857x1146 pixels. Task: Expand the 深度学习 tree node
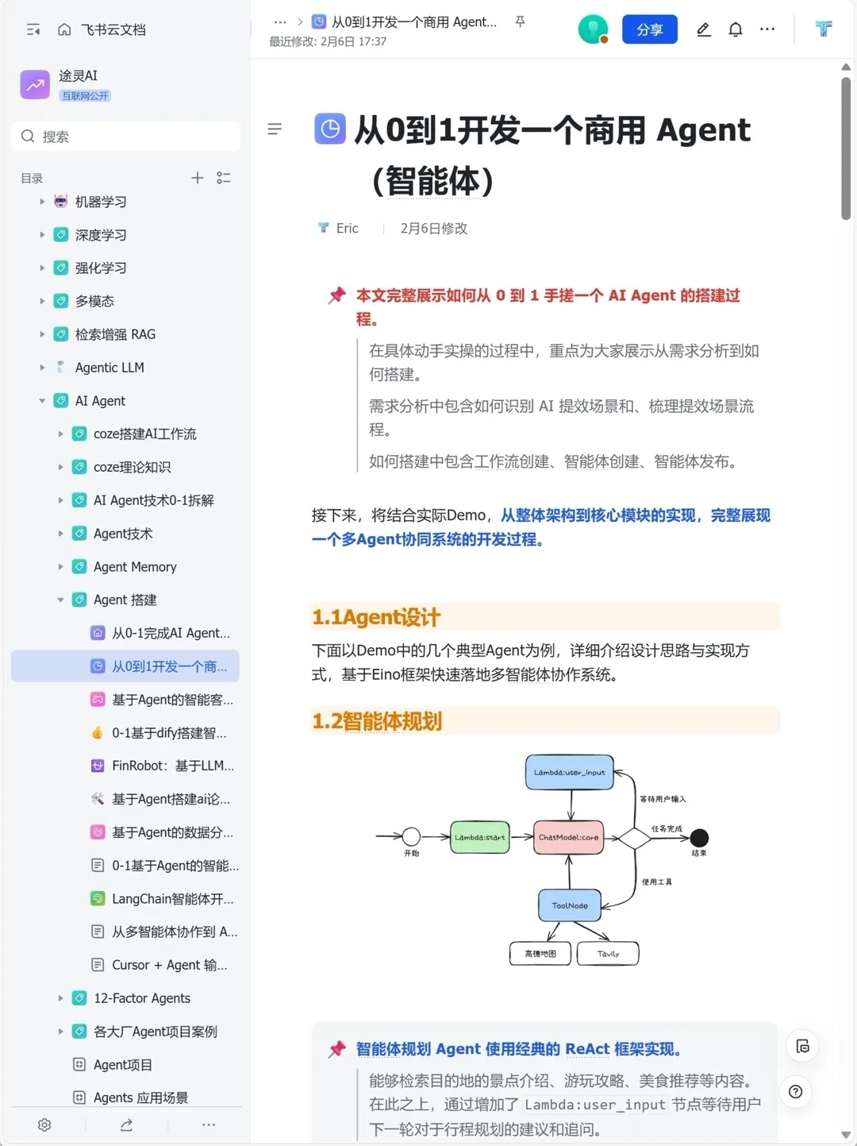click(42, 235)
